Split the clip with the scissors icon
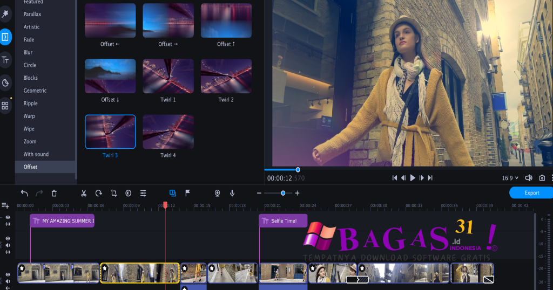Screen dimensions: 553x290 pyautogui.click(x=84, y=193)
